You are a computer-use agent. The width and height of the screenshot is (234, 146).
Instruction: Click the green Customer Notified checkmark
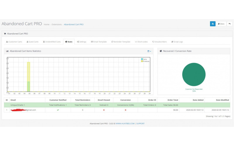pos(58,110)
